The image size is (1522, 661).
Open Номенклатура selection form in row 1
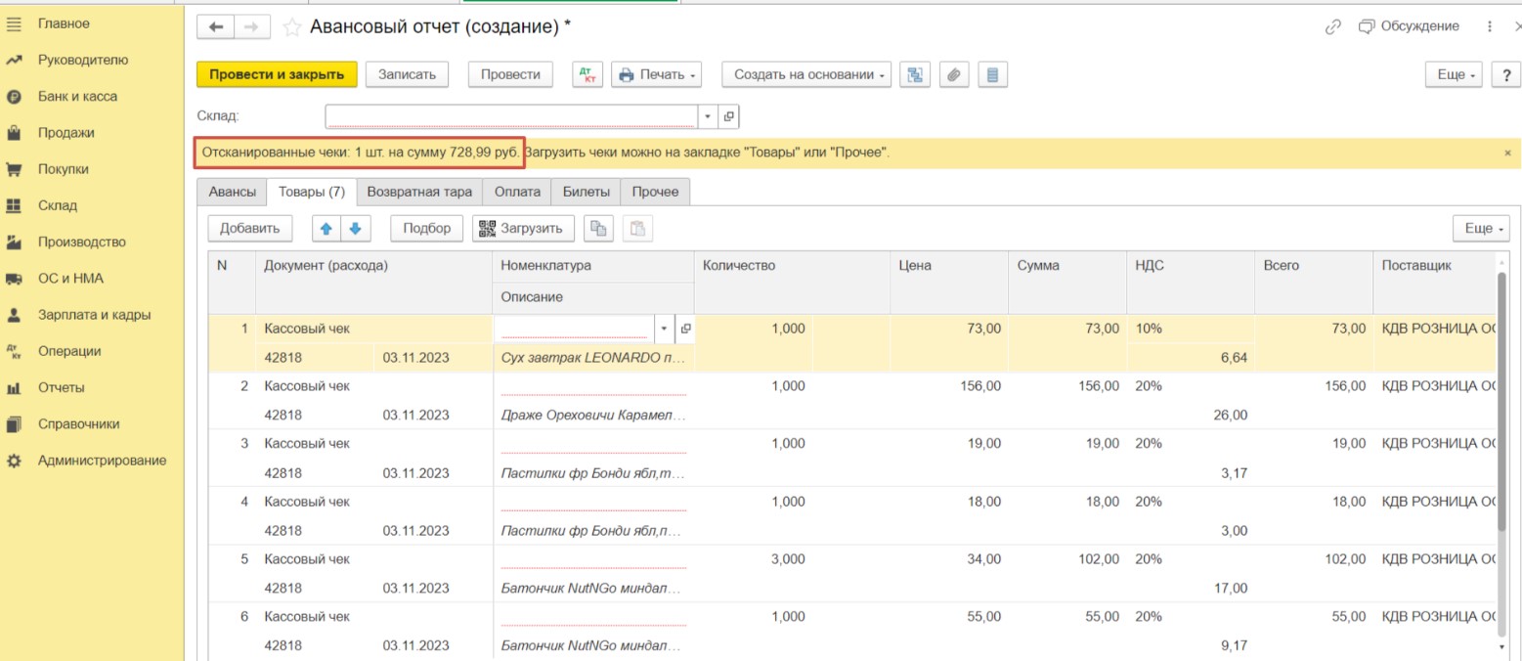coord(685,329)
